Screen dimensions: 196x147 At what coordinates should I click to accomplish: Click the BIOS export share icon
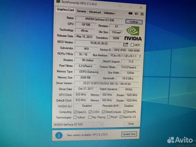click(x=126, y=44)
